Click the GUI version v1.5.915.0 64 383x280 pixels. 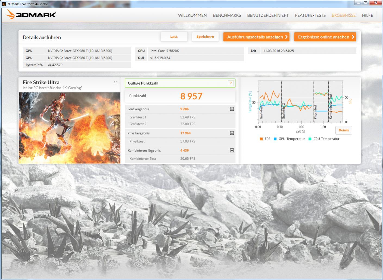[x=160, y=58]
